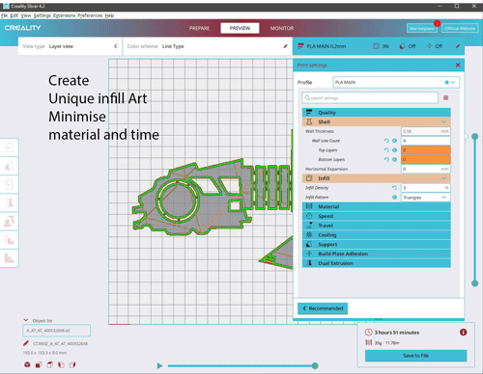Viewport: 483px width, 374px height.
Task: Switch to the PREPARE tab
Action: click(199, 28)
